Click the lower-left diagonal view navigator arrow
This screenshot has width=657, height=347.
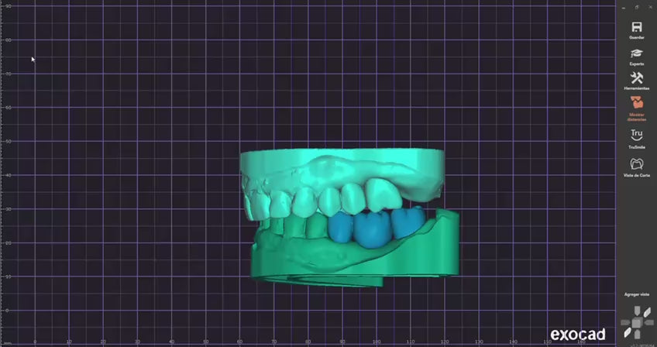(x=626, y=333)
